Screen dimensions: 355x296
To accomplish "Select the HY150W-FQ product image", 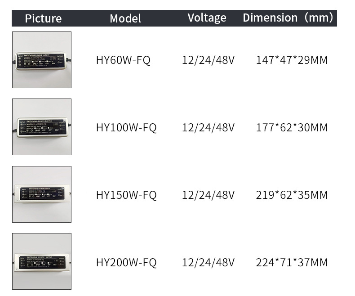I will [42, 194].
